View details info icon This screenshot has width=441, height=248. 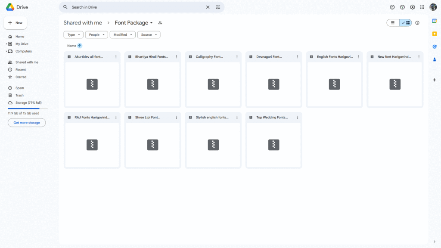[x=417, y=23]
